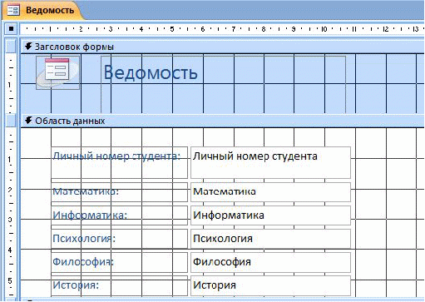Click the form icon in Ведомость tab
The image size is (425, 302).
(x=12, y=10)
